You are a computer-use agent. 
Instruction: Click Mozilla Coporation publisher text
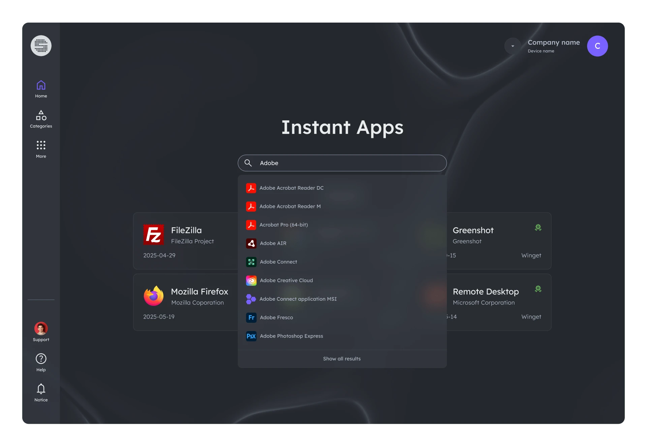197,303
